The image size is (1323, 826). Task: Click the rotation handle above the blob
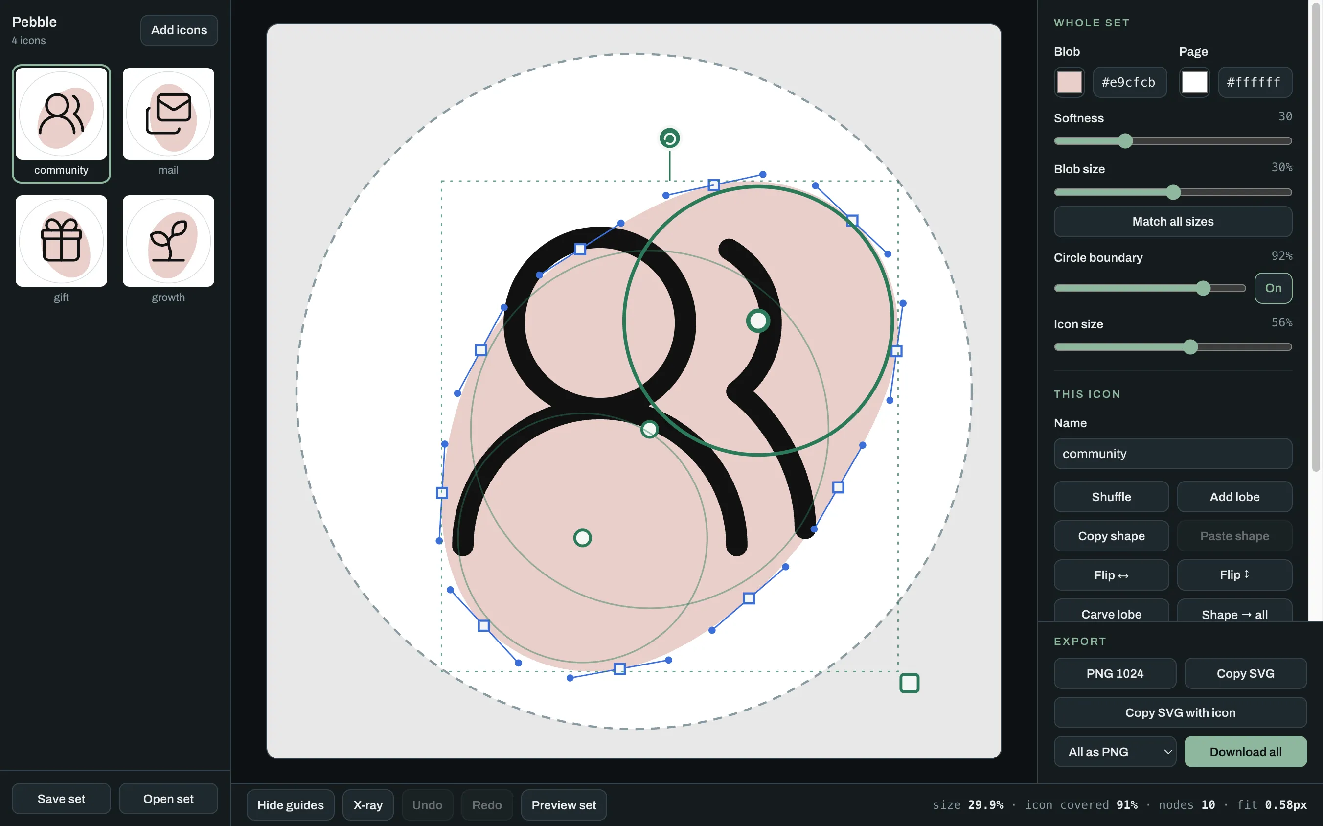coord(670,138)
